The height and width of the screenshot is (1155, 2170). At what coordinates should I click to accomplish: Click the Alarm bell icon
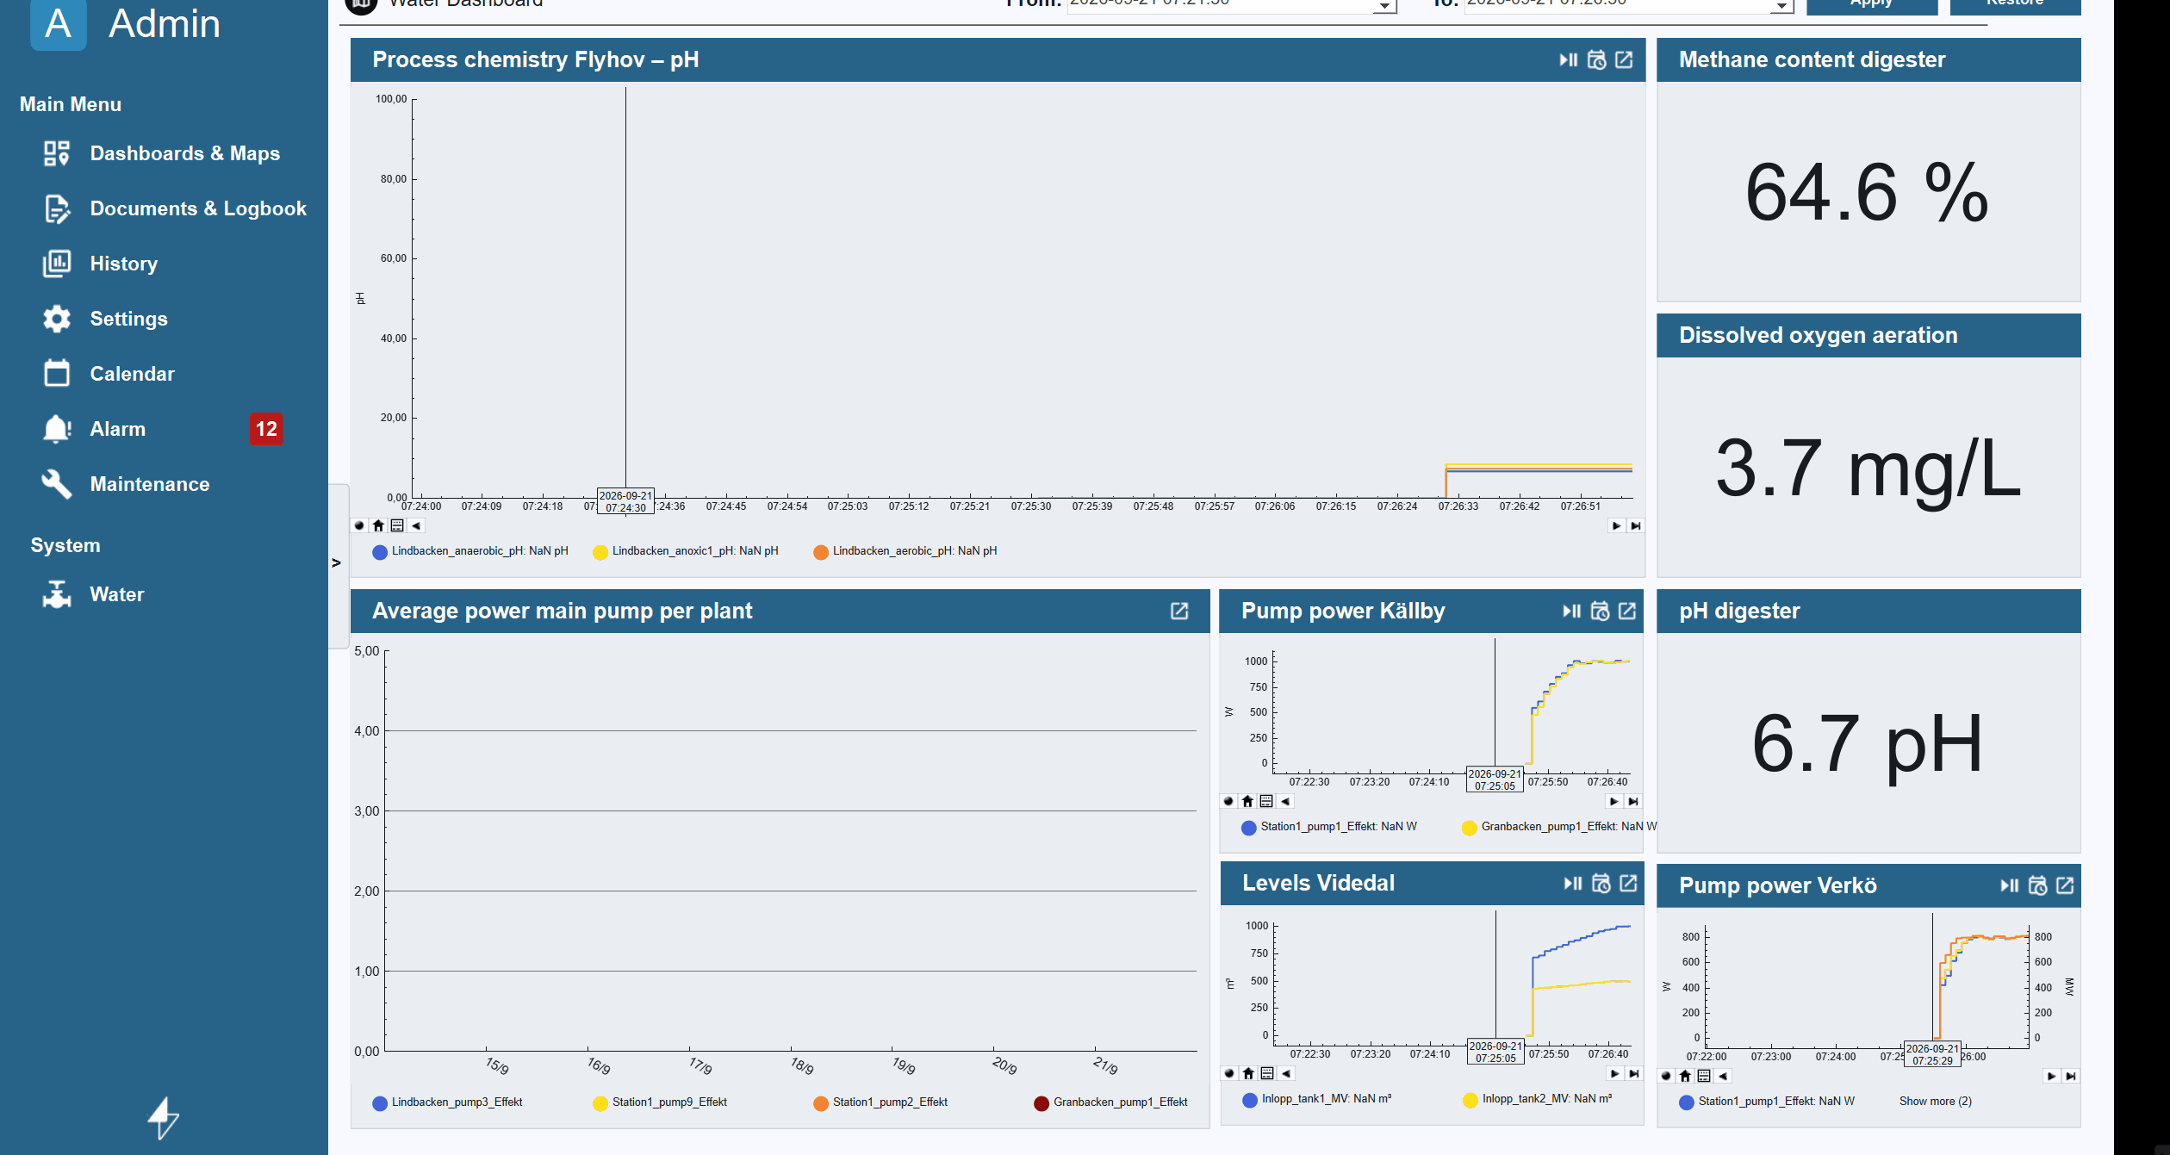[x=57, y=429]
